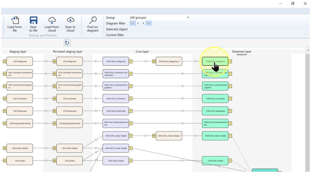Select the DWH.DIM_CustomerDemographics node
Image resolution: width=311 pixels, height=173 pixels.
[x=115, y=86]
